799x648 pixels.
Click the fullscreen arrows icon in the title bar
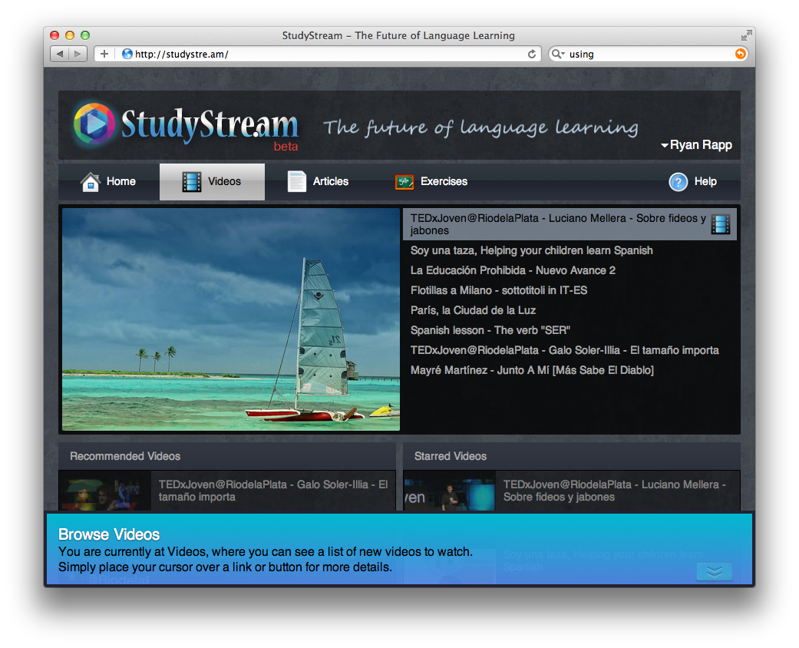[x=746, y=35]
